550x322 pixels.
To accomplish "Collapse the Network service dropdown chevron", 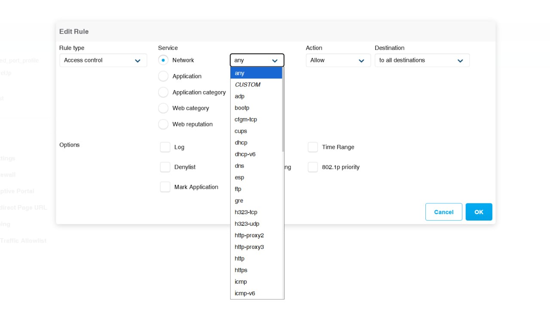I will coord(275,61).
